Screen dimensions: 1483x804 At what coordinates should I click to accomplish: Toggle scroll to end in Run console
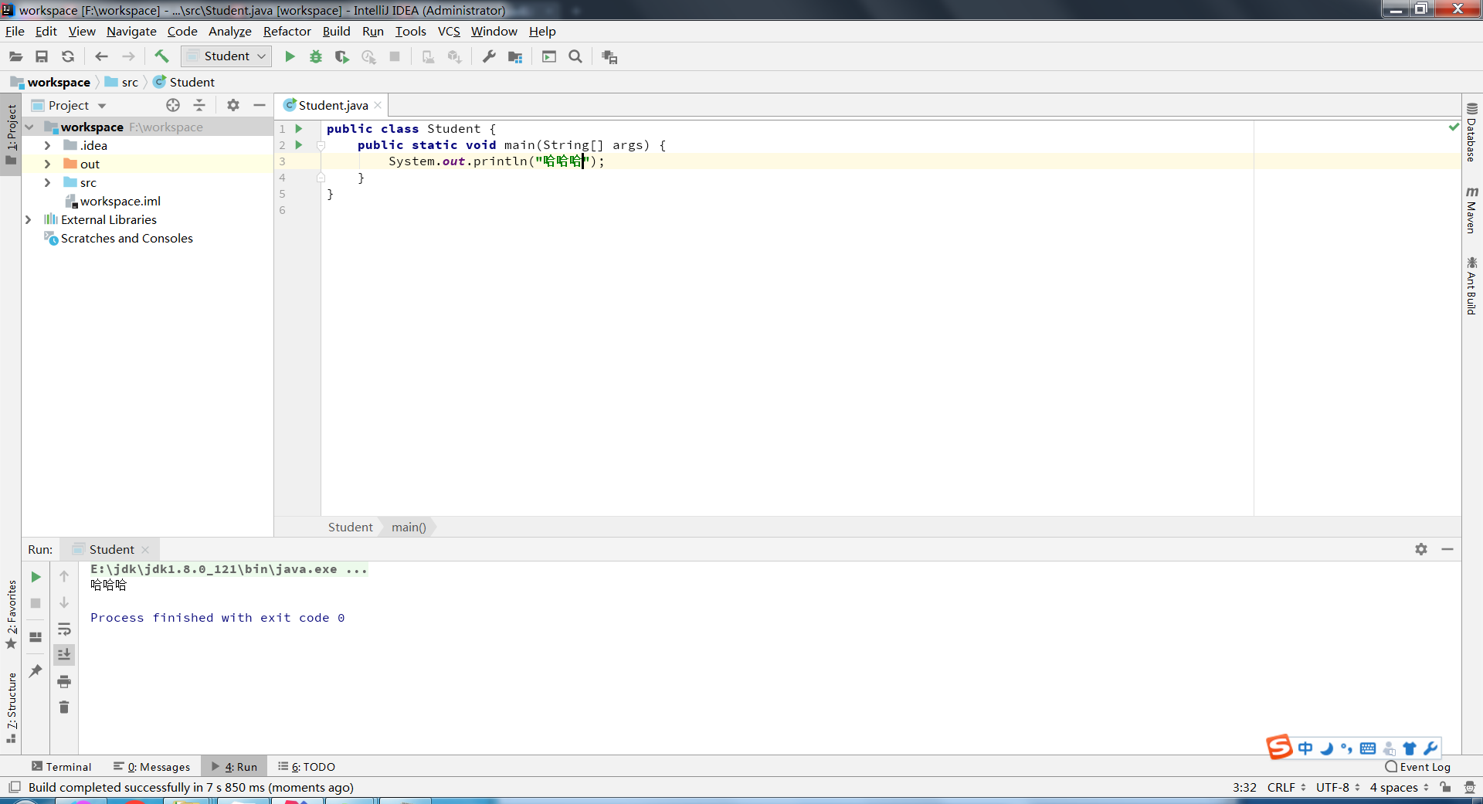(64, 655)
